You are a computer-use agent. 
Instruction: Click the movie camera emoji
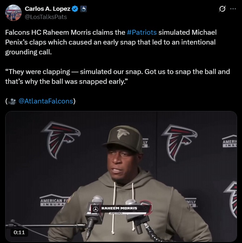tap(12, 101)
